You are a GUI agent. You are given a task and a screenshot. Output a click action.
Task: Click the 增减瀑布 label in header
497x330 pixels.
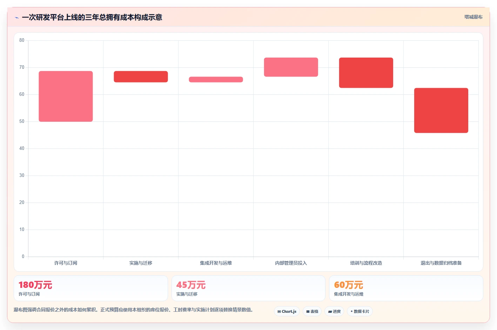click(x=473, y=17)
